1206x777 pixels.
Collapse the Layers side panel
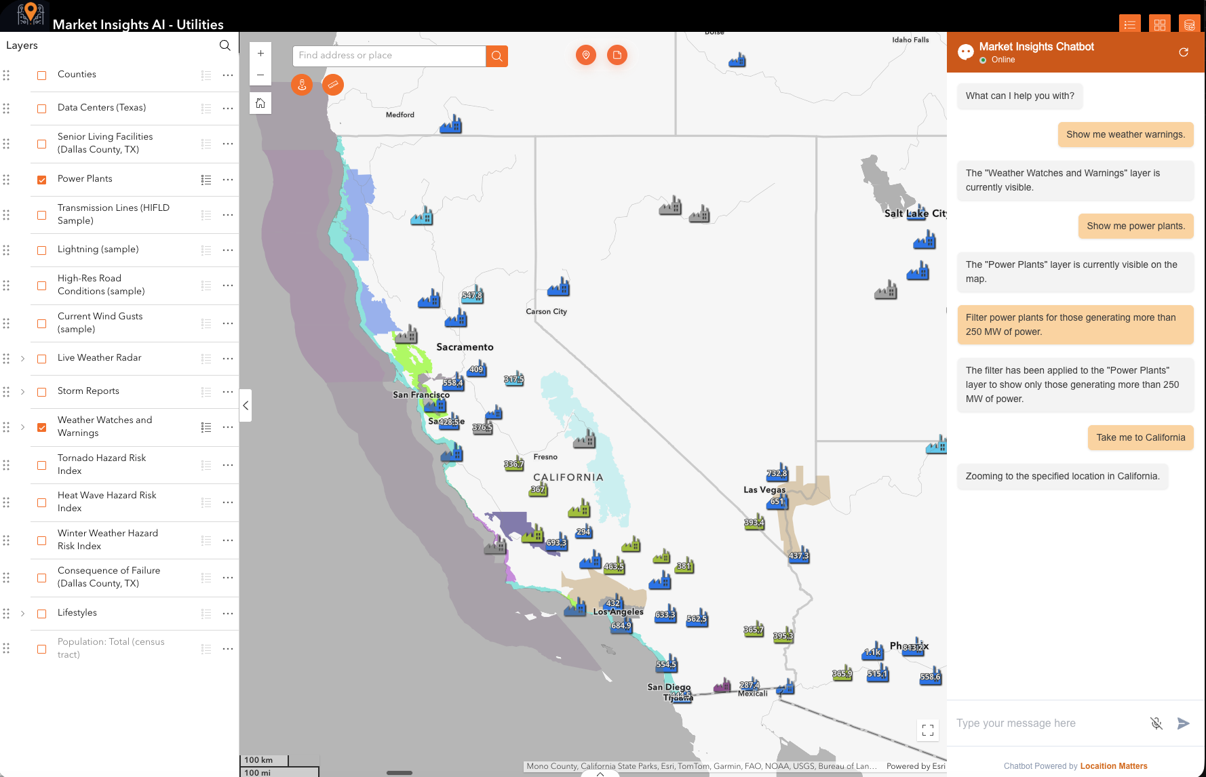tap(246, 405)
